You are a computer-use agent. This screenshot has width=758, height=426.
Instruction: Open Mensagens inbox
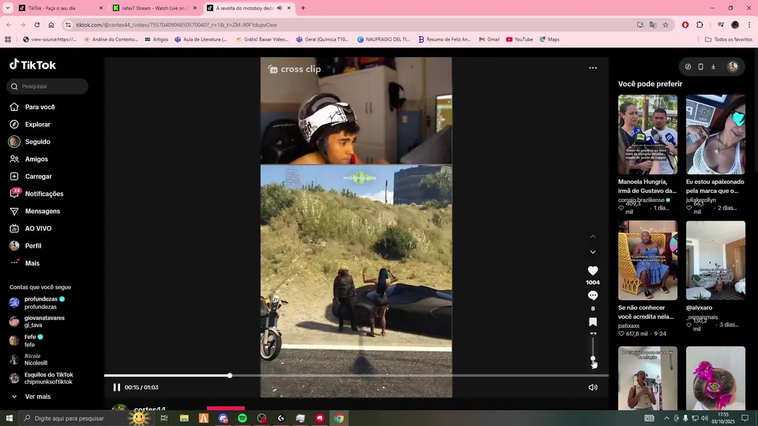42,211
